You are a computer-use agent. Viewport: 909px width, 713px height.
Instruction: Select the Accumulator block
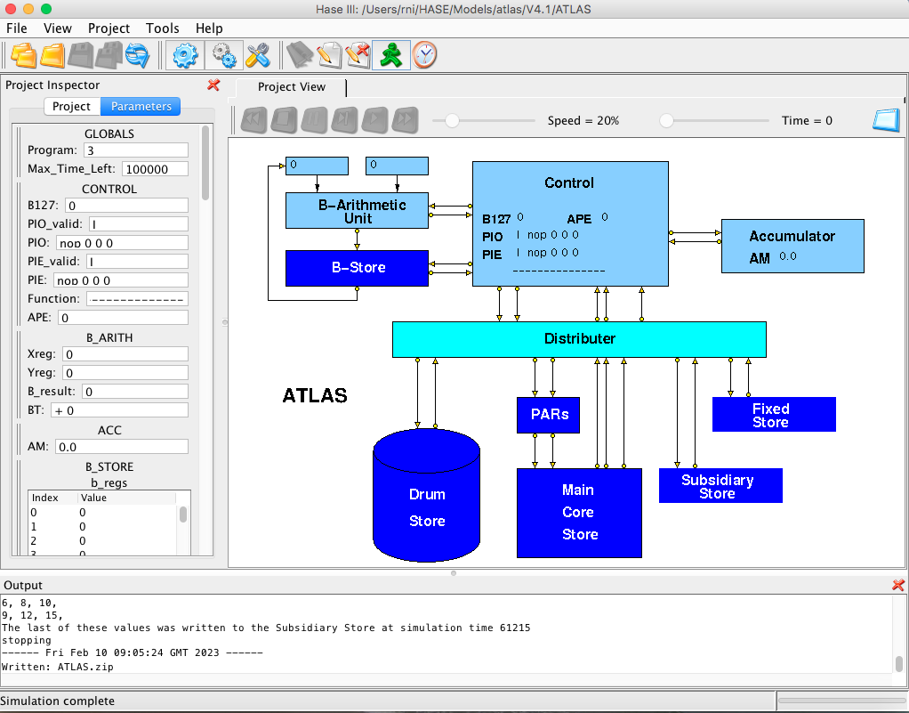tap(792, 246)
